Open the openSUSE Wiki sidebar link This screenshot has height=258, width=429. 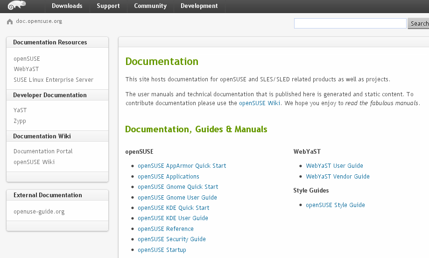[34, 162]
